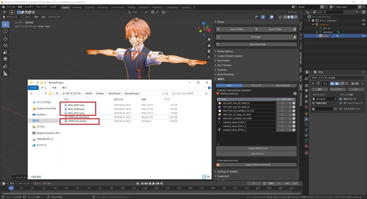The width and height of the screenshot is (367, 199).
Task: Activate the Transform tool
Action: (5, 59)
